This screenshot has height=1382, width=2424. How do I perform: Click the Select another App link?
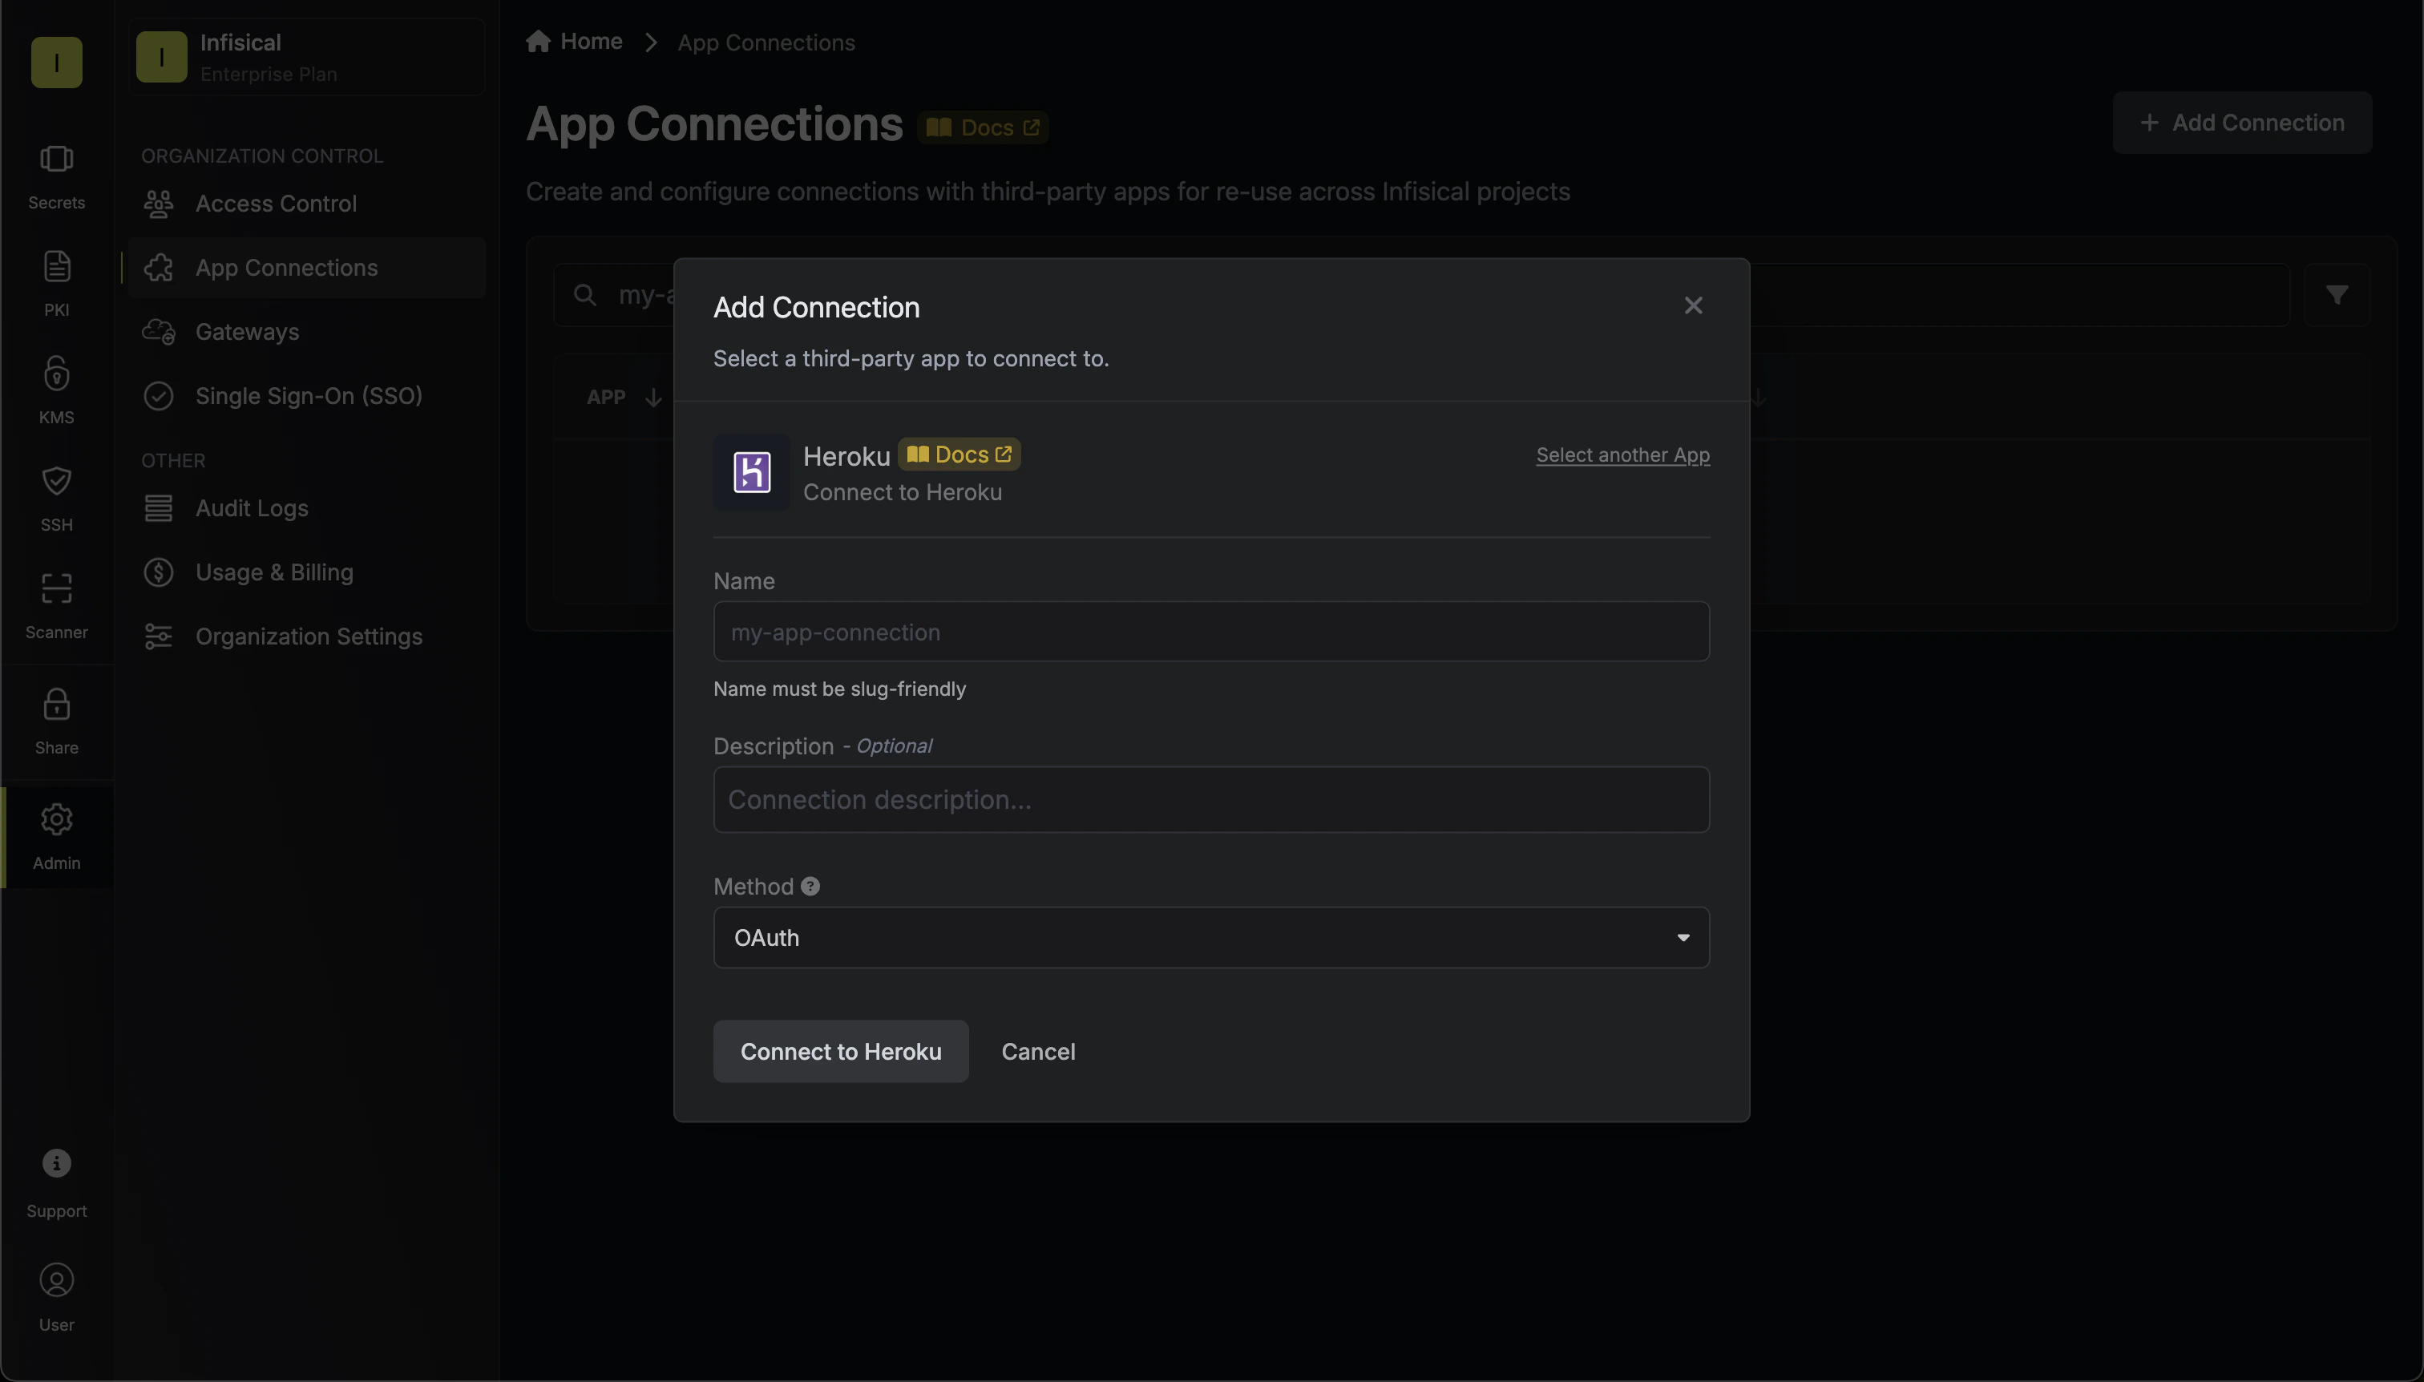click(x=1623, y=455)
